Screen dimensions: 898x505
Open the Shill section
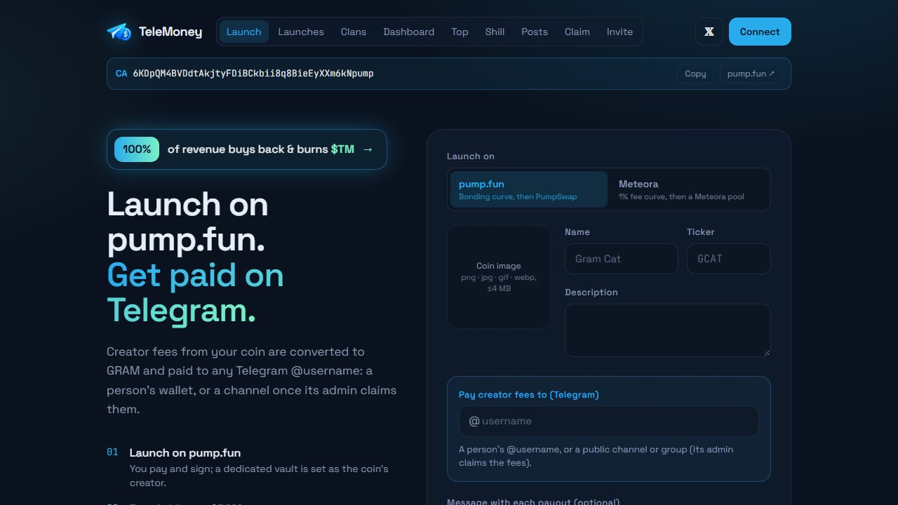tap(495, 32)
